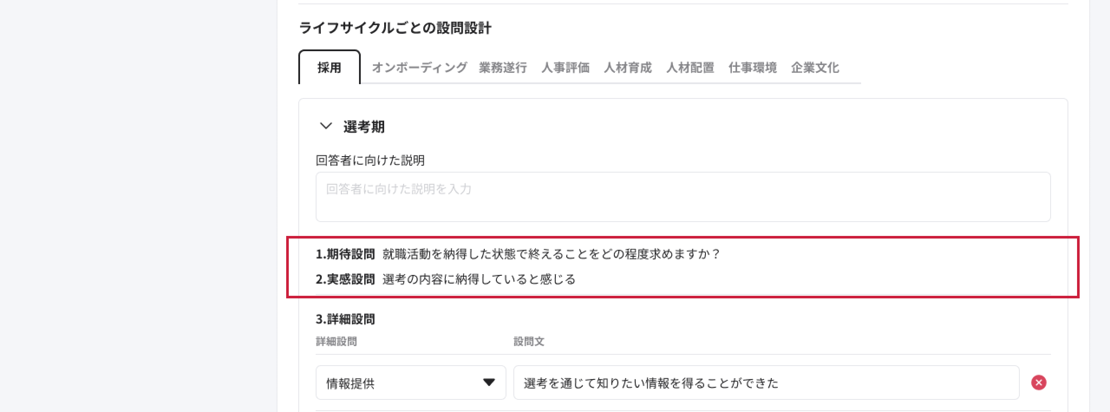Select the 採用 tab
The width and height of the screenshot is (1110, 412).
point(329,68)
